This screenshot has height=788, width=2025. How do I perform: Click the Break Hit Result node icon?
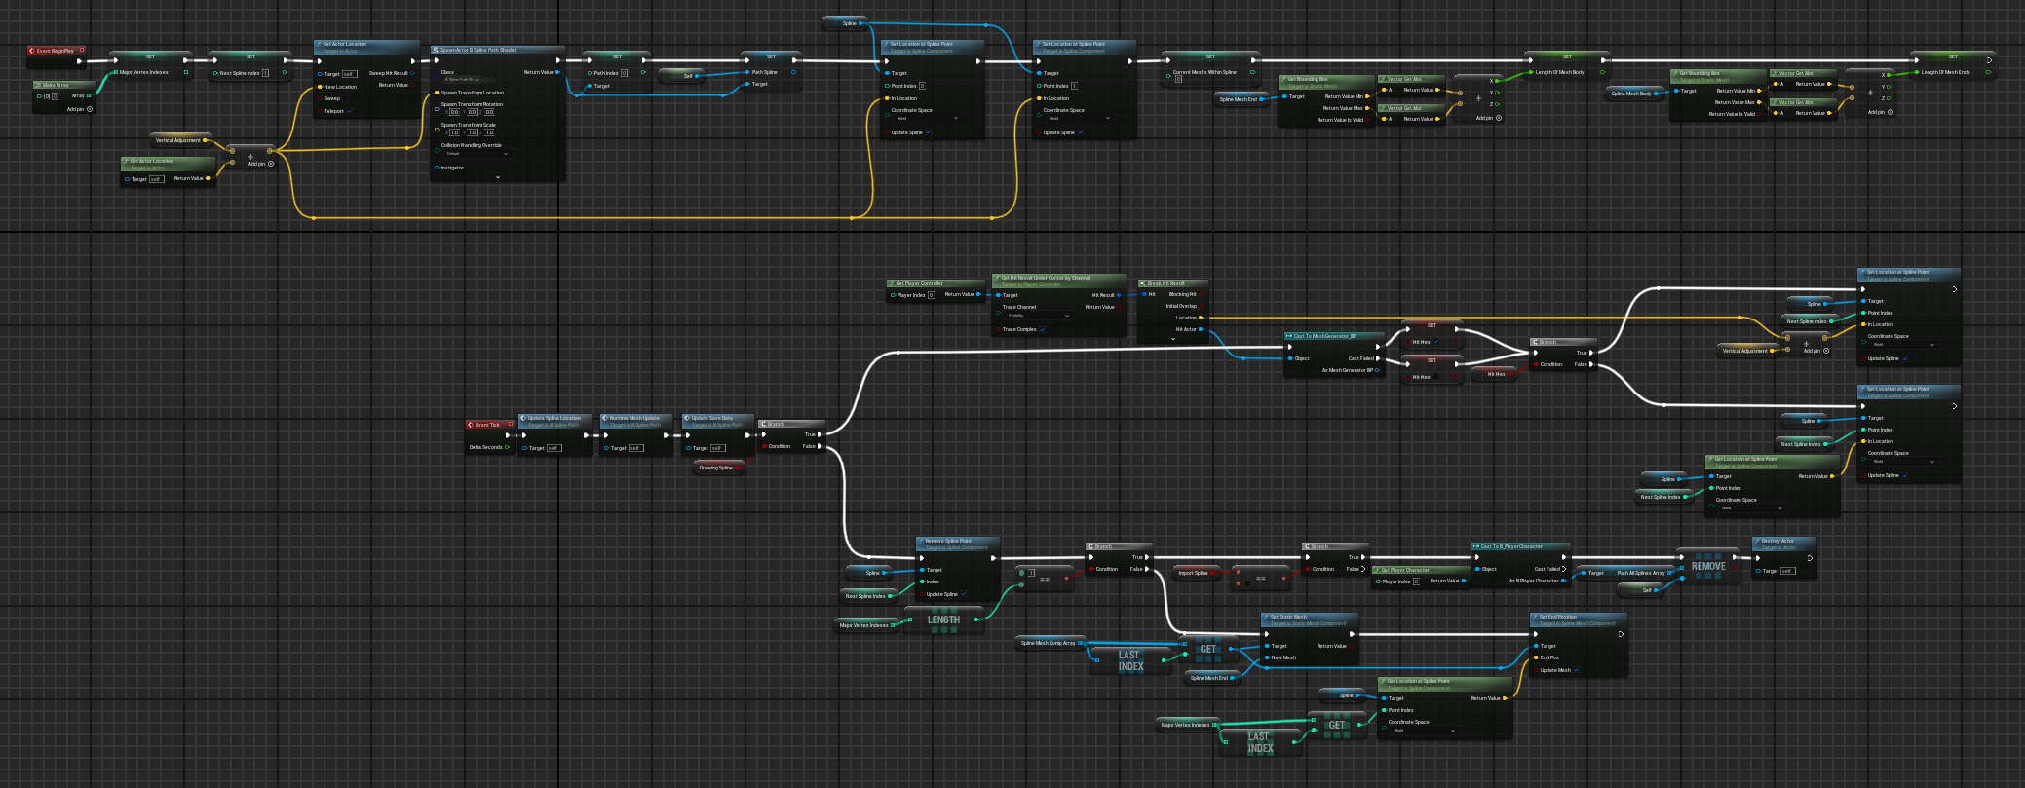(x=1143, y=283)
